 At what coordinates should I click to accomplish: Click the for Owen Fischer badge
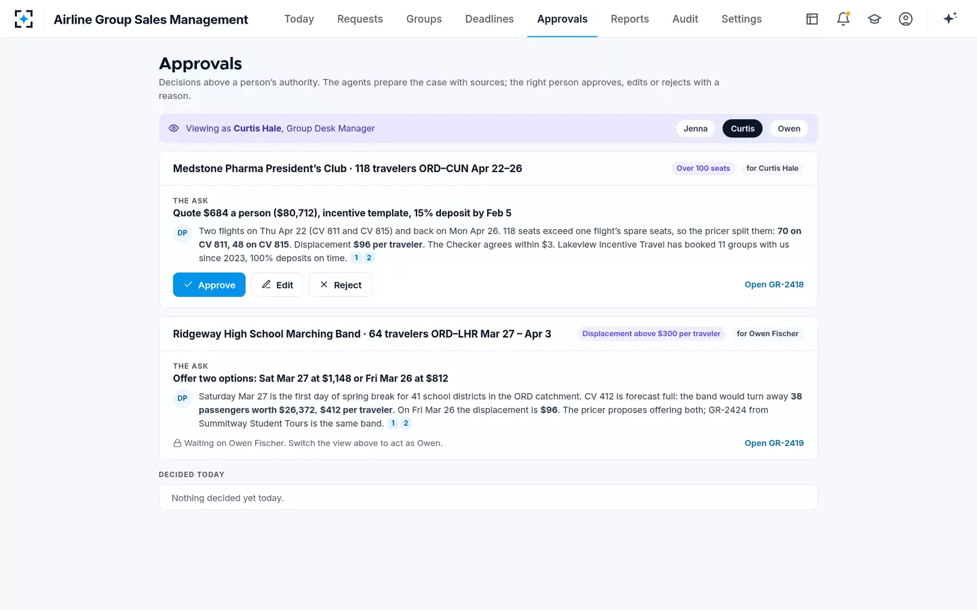[x=767, y=333]
